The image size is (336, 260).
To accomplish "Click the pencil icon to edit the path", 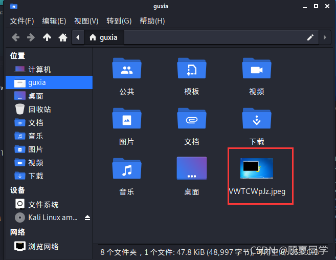I will (x=310, y=37).
